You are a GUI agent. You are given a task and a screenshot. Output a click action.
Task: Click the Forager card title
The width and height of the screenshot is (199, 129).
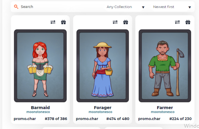[x=103, y=108]
